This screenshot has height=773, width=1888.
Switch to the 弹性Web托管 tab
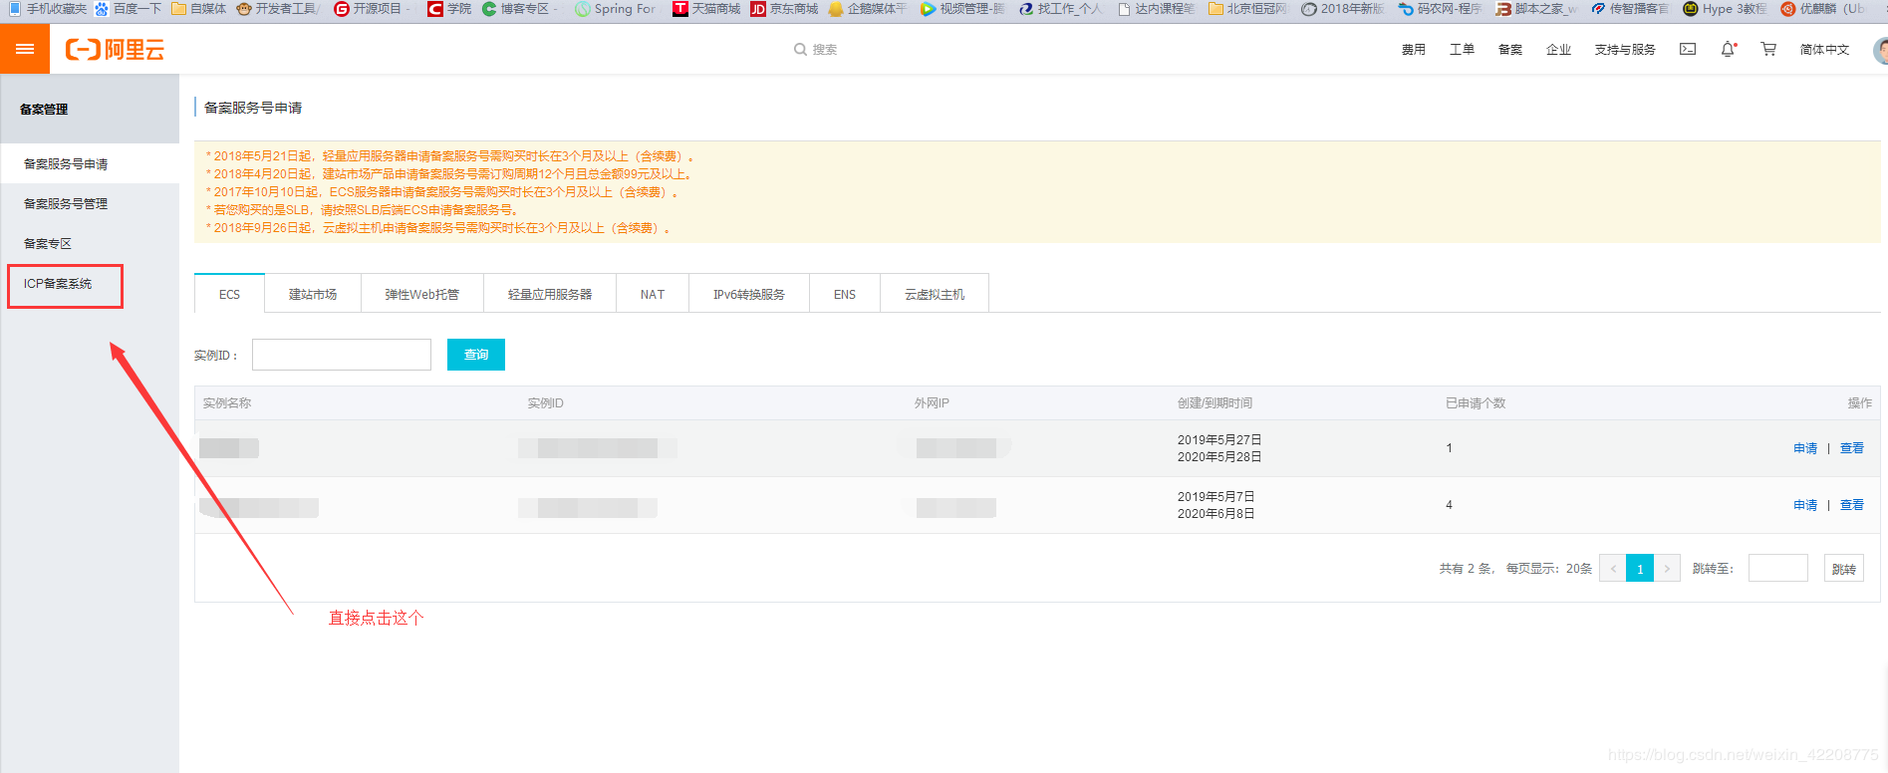click(422, 294)
